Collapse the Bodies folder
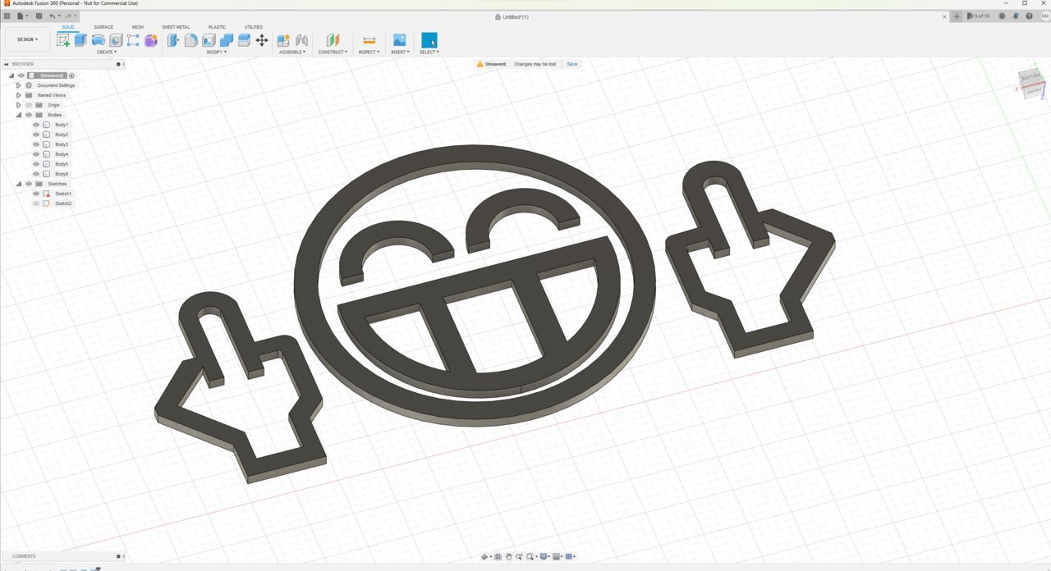 (18, 115)
